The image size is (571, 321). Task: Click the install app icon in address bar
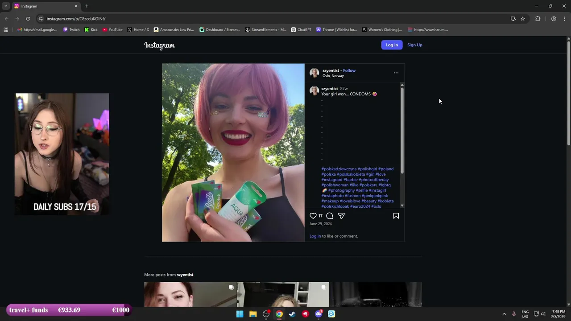(x=513, y=19)
